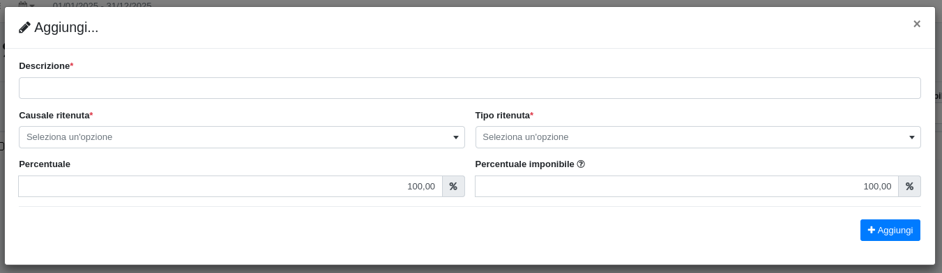Expand the Tipo ritenuta arrow caret
The width and height of the screenshot is (942, 273).
(911, 138)
